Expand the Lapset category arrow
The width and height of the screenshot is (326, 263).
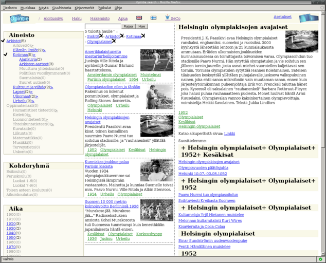coord(31,92)
